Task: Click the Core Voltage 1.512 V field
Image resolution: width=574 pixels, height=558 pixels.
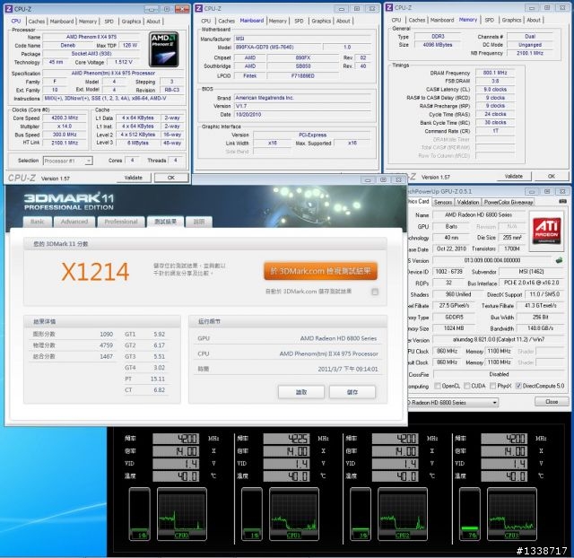Action: point(123,62)
